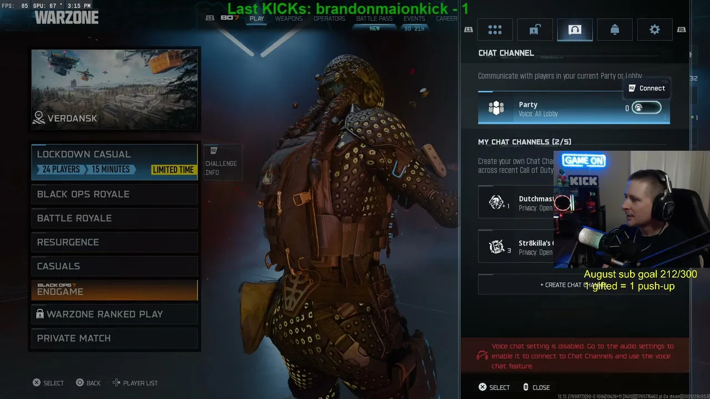The width and height of the screenshot is (710, 399).
Task: Select Lockdown Casual limited time mode
Action: point(114,162)
